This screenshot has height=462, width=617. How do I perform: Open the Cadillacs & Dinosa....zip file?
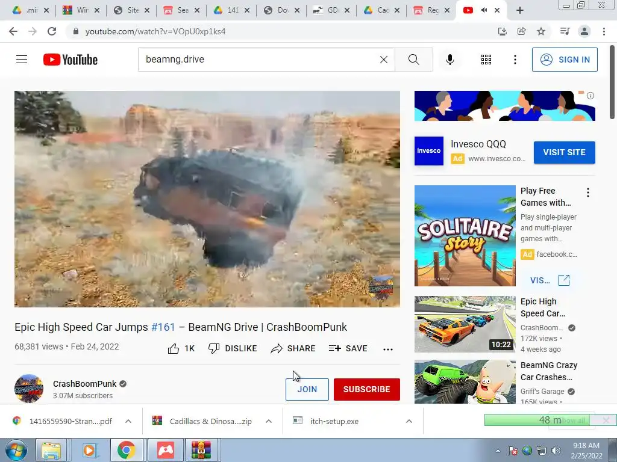tap(210, 421)
